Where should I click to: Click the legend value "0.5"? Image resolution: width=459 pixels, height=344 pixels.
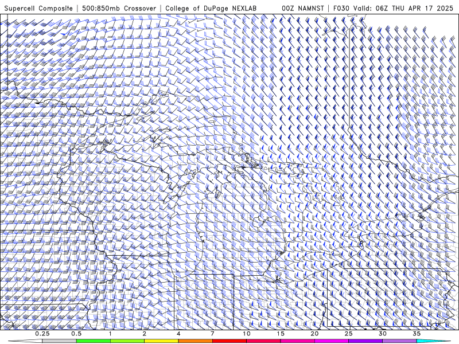76,334
